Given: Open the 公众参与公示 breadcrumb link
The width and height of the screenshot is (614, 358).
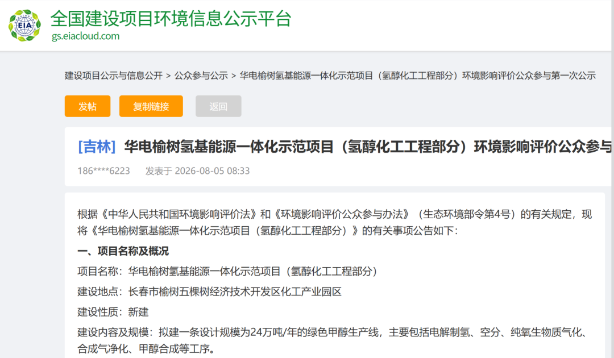Looking at the screenshot, I should pyautogui.click(x=201, y=76).
